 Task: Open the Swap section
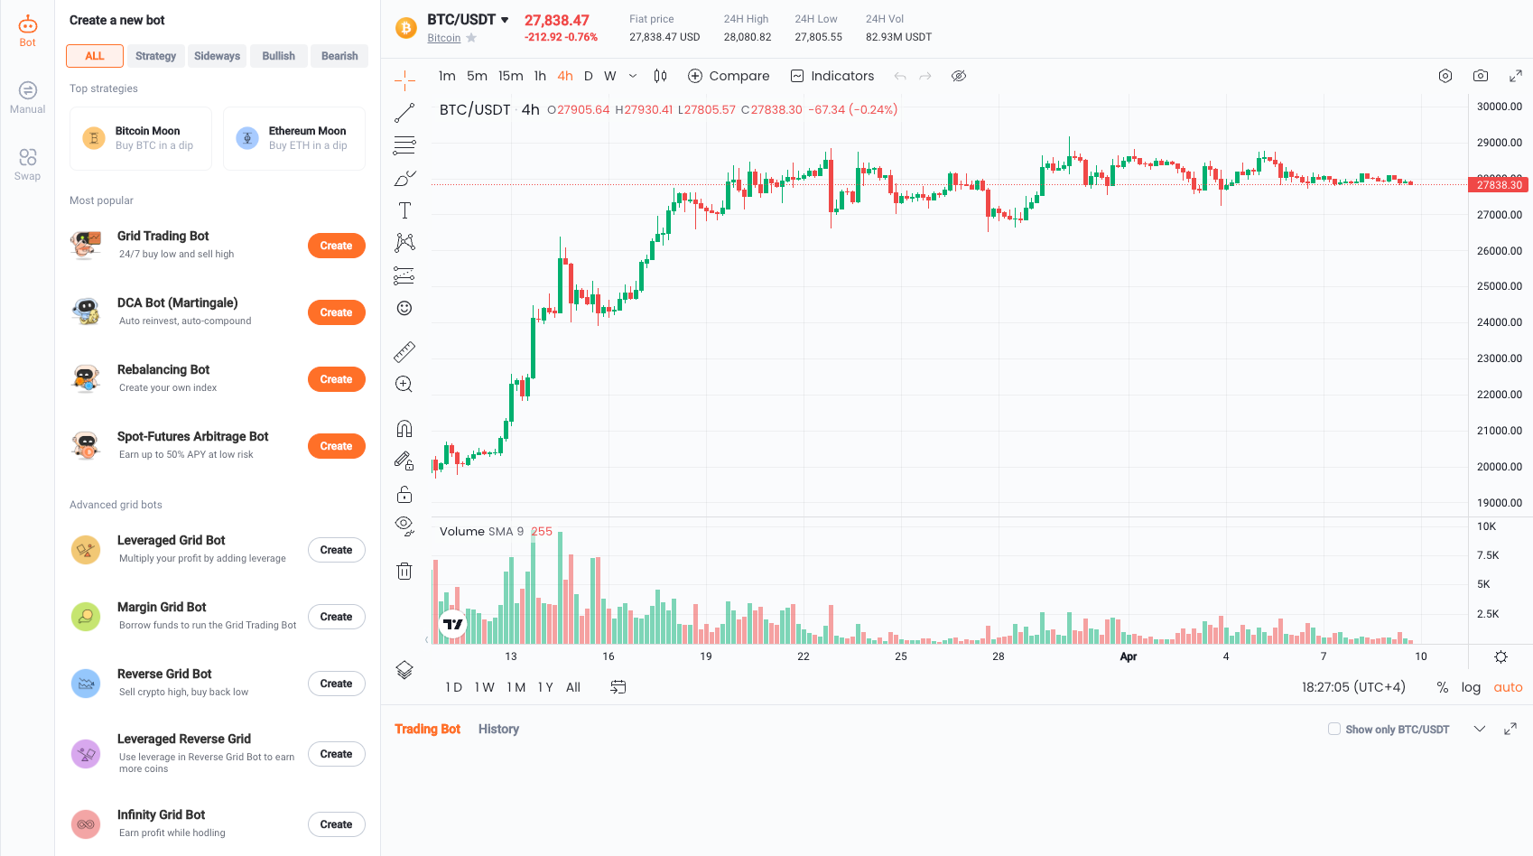tap(27, 164)
